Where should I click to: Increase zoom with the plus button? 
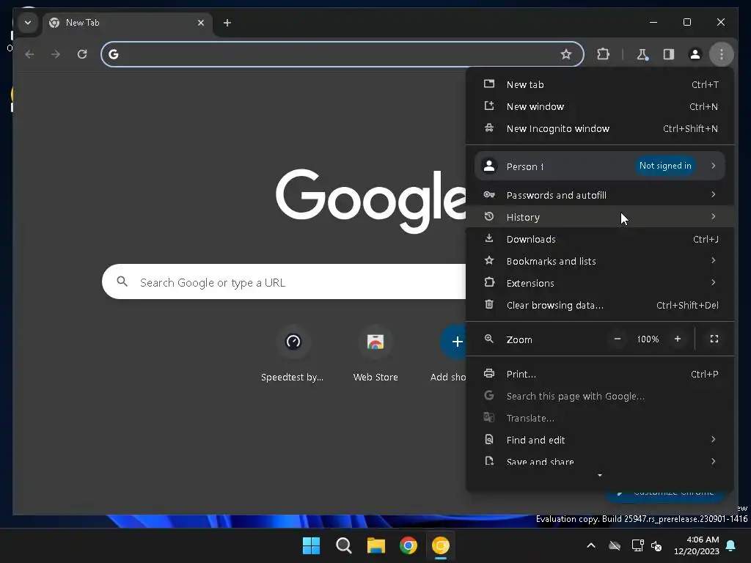(x=677, y=339)
